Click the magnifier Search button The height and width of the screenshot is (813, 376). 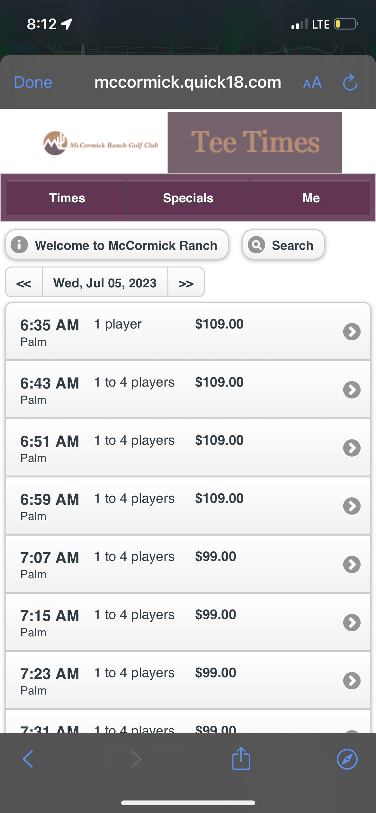[283, 245]
